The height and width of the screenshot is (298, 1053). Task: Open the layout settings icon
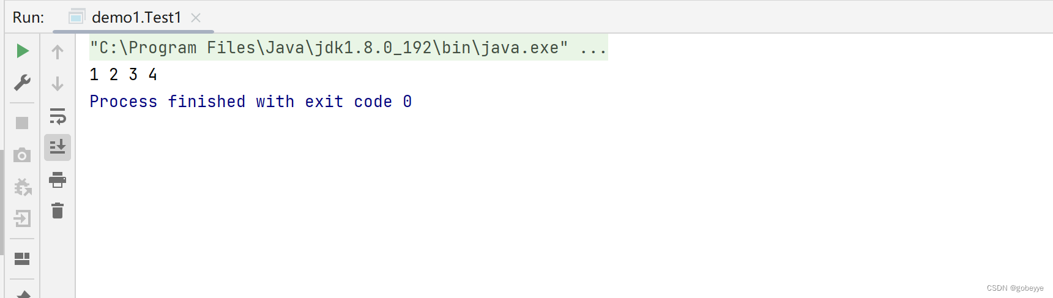click(x=22, y=259)
